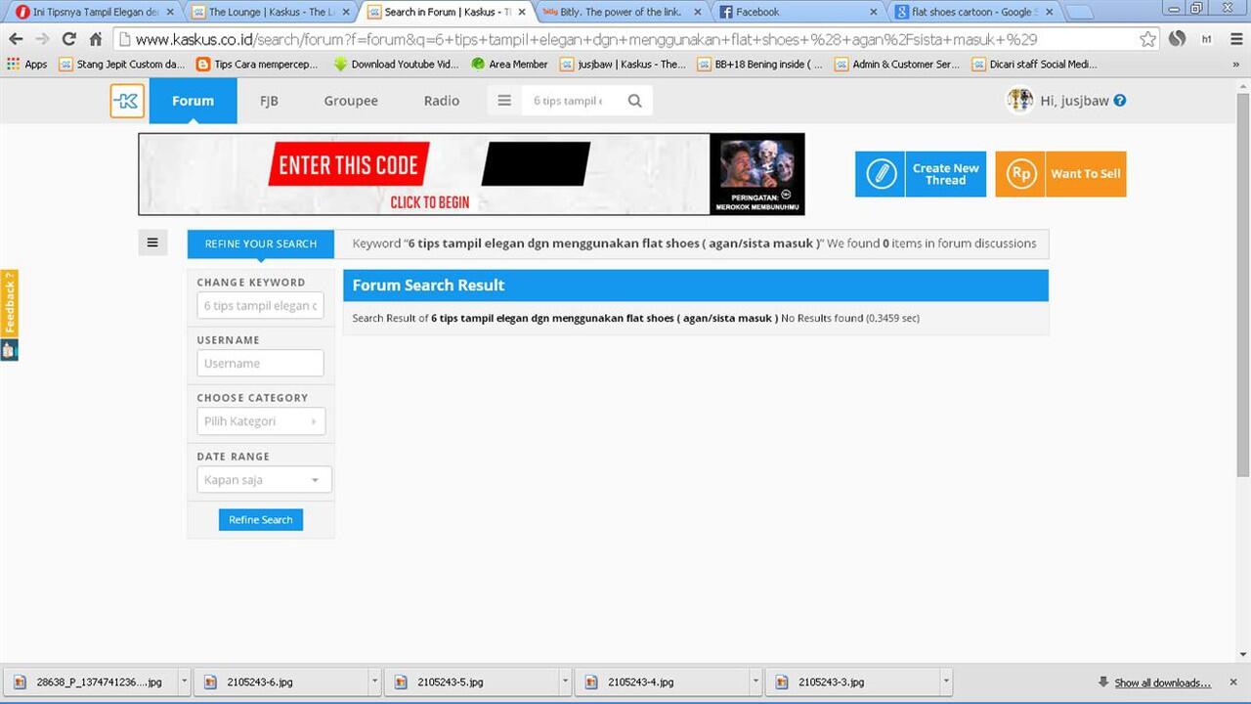Click Create New Thread button
This screenshot has width=1251, height=704.
click(921, 174)
